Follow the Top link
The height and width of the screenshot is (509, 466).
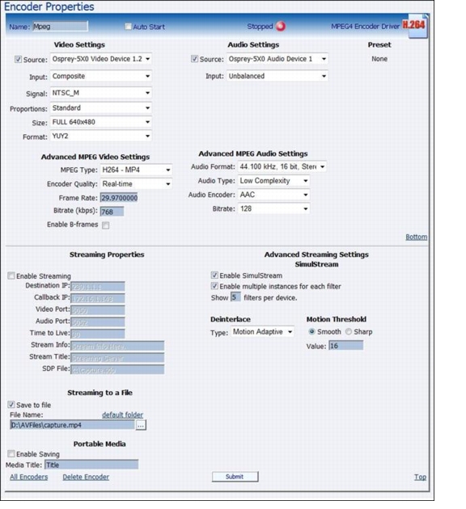click(x=420, y=477)
